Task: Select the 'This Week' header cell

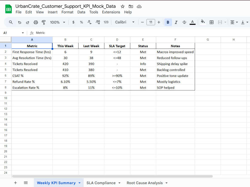Action: [x=65, y=46]
